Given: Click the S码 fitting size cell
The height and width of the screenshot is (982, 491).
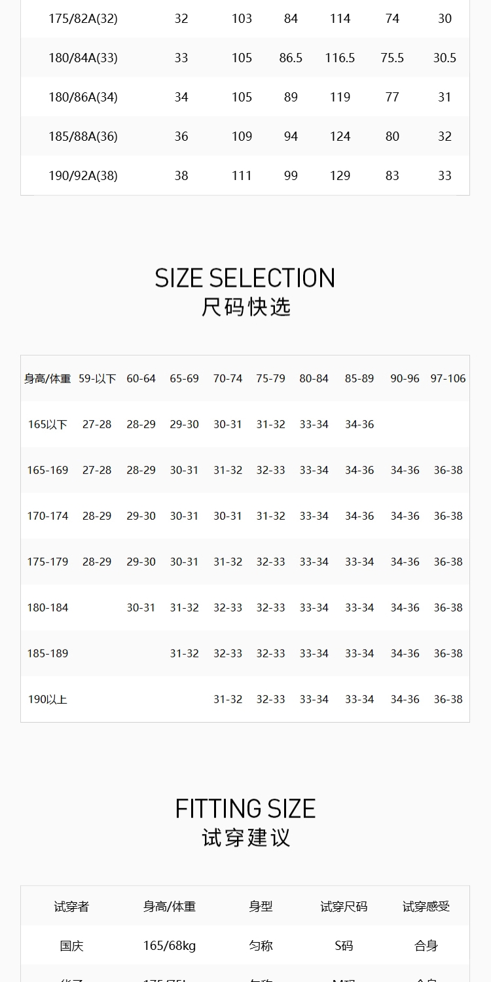Looking at the screenshot, I should 344,946.
